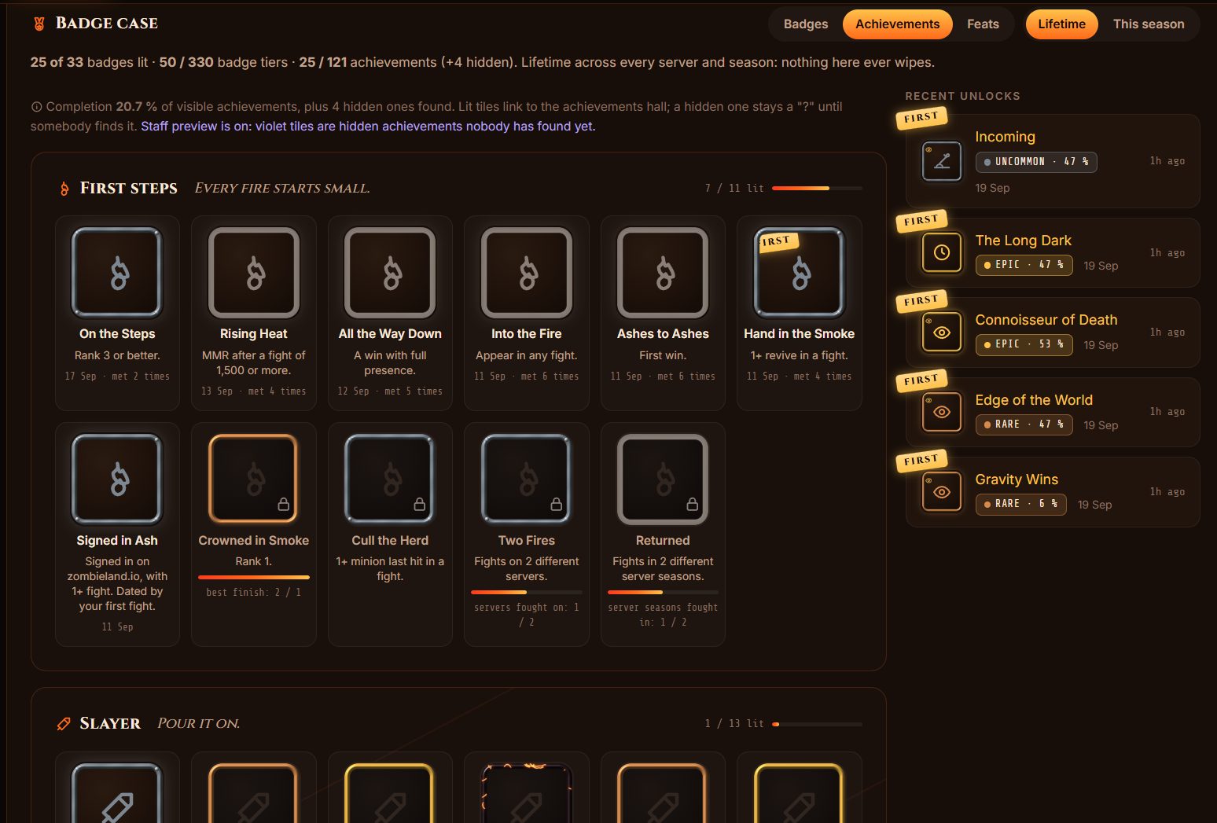Click the fiery fourth Slayer badge
Screen dimensions: 1217x823
527,792
